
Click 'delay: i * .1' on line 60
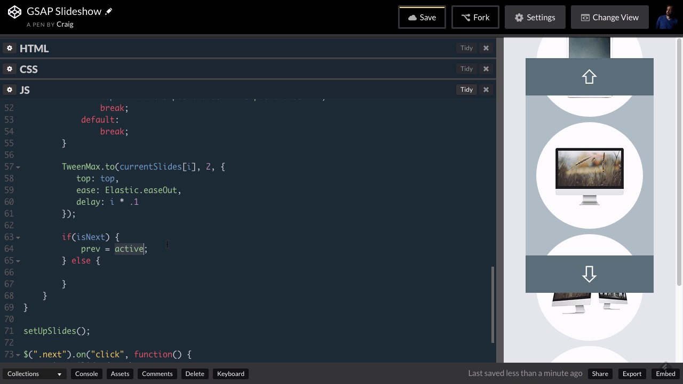coord(107,202)
